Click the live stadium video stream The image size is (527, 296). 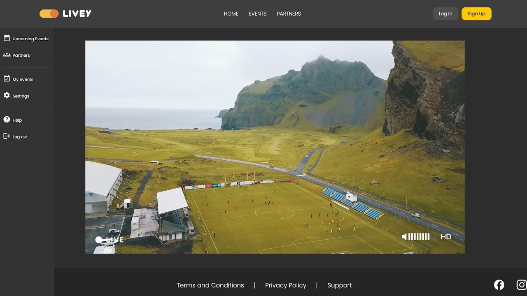[x=275, y=147]
